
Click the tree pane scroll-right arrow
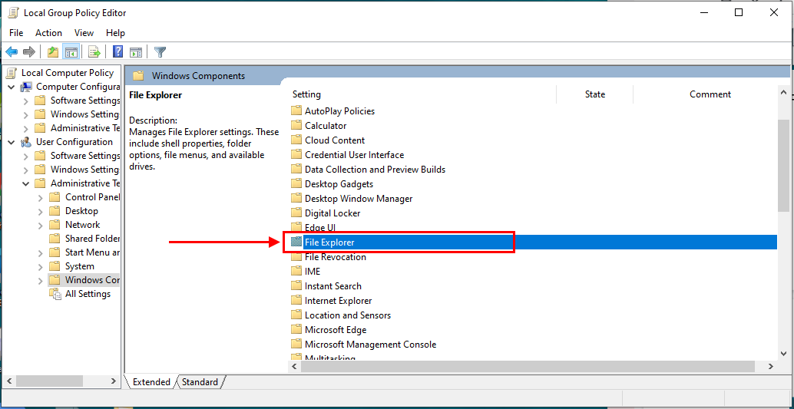point(114,380)
